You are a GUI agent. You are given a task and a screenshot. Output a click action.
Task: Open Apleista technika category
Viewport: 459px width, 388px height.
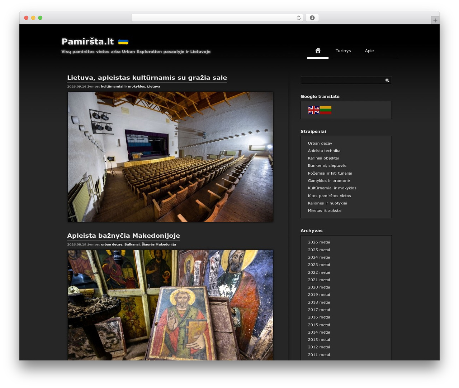point(324,151)
